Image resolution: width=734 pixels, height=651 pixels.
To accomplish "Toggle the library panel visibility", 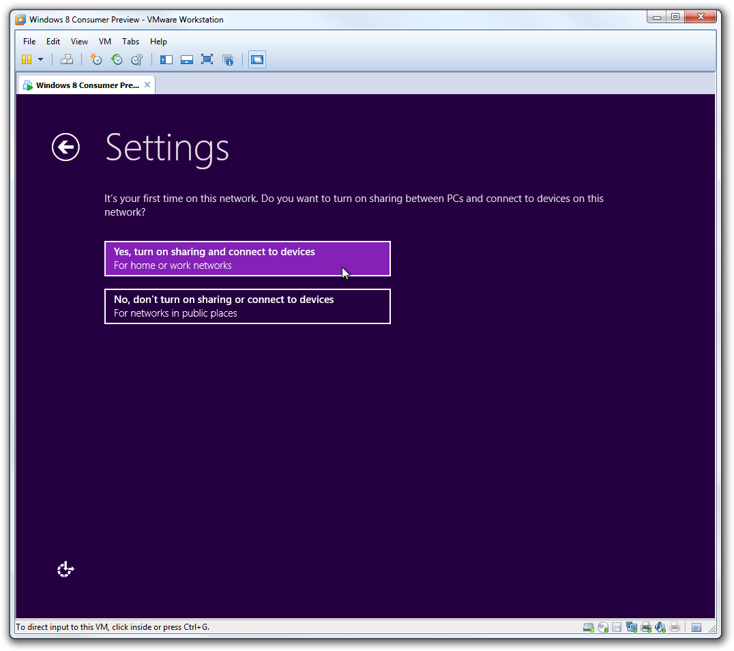I will (x=166, y=59).
